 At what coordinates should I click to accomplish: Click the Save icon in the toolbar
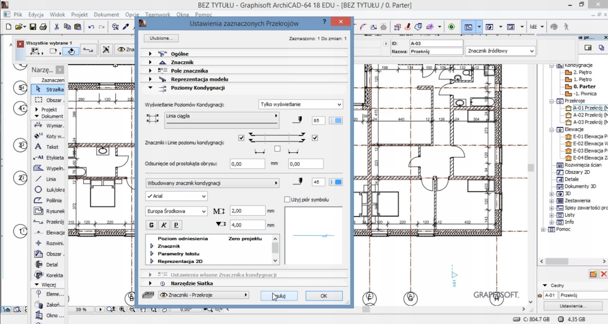[x=33, y=27]
